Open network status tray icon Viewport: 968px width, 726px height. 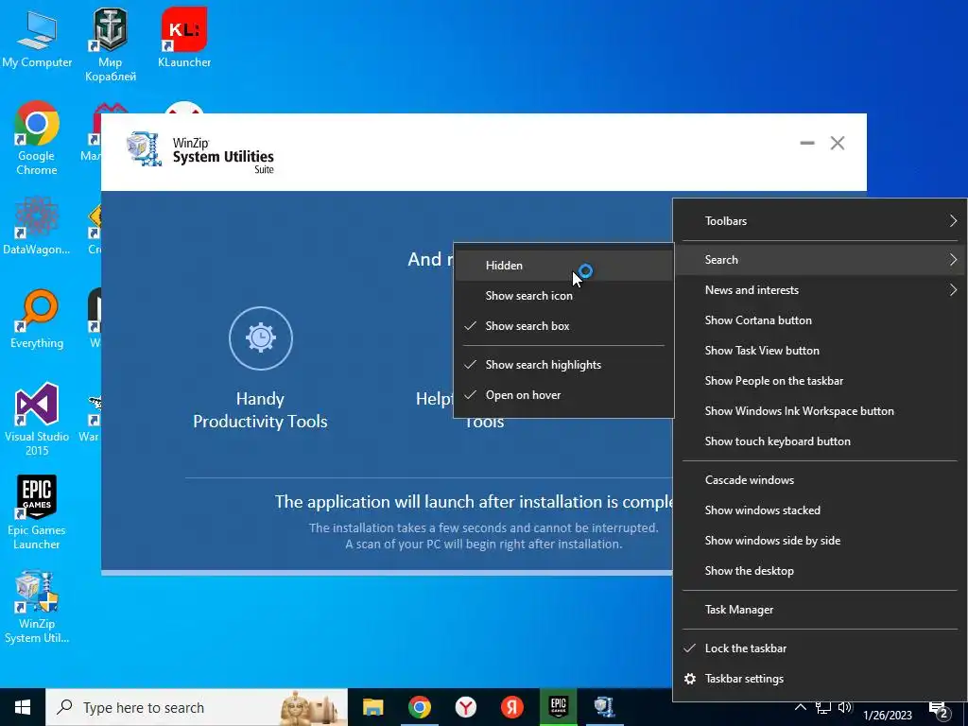(823, 707)
